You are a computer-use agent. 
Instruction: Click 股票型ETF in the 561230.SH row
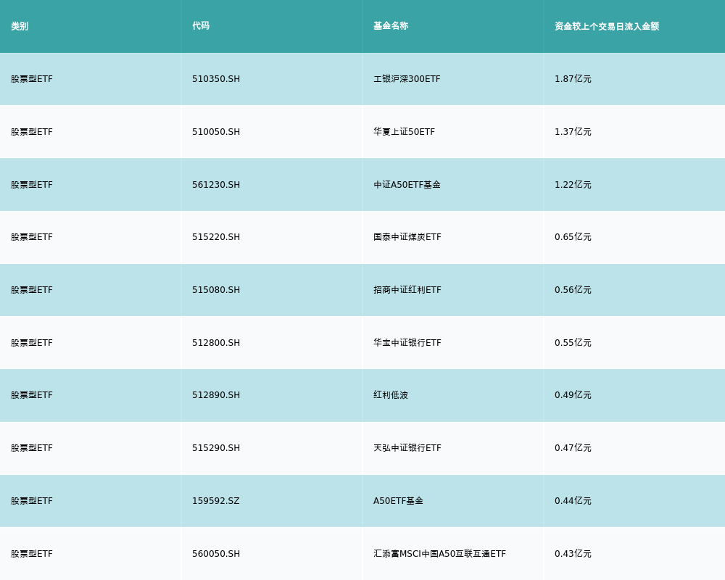(32, 185)
